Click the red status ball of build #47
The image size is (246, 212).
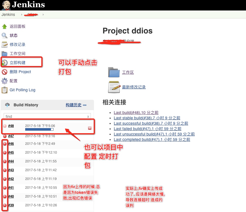pyautogui.click(x=5, y=136)
